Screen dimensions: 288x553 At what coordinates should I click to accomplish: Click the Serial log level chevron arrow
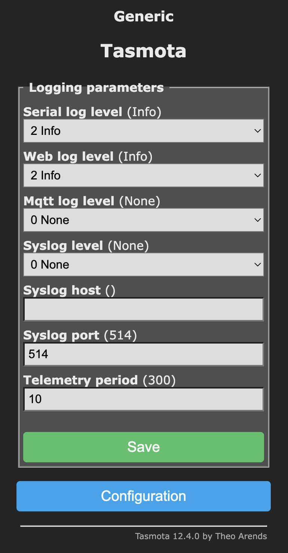pos(257,131)
